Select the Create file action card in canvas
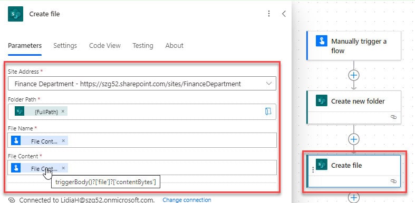 tap(354, 171)
